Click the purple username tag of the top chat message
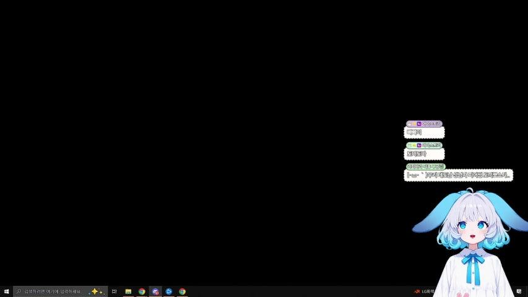The height and width of the screenshot is (297, 528). click(x=424, y=124)
